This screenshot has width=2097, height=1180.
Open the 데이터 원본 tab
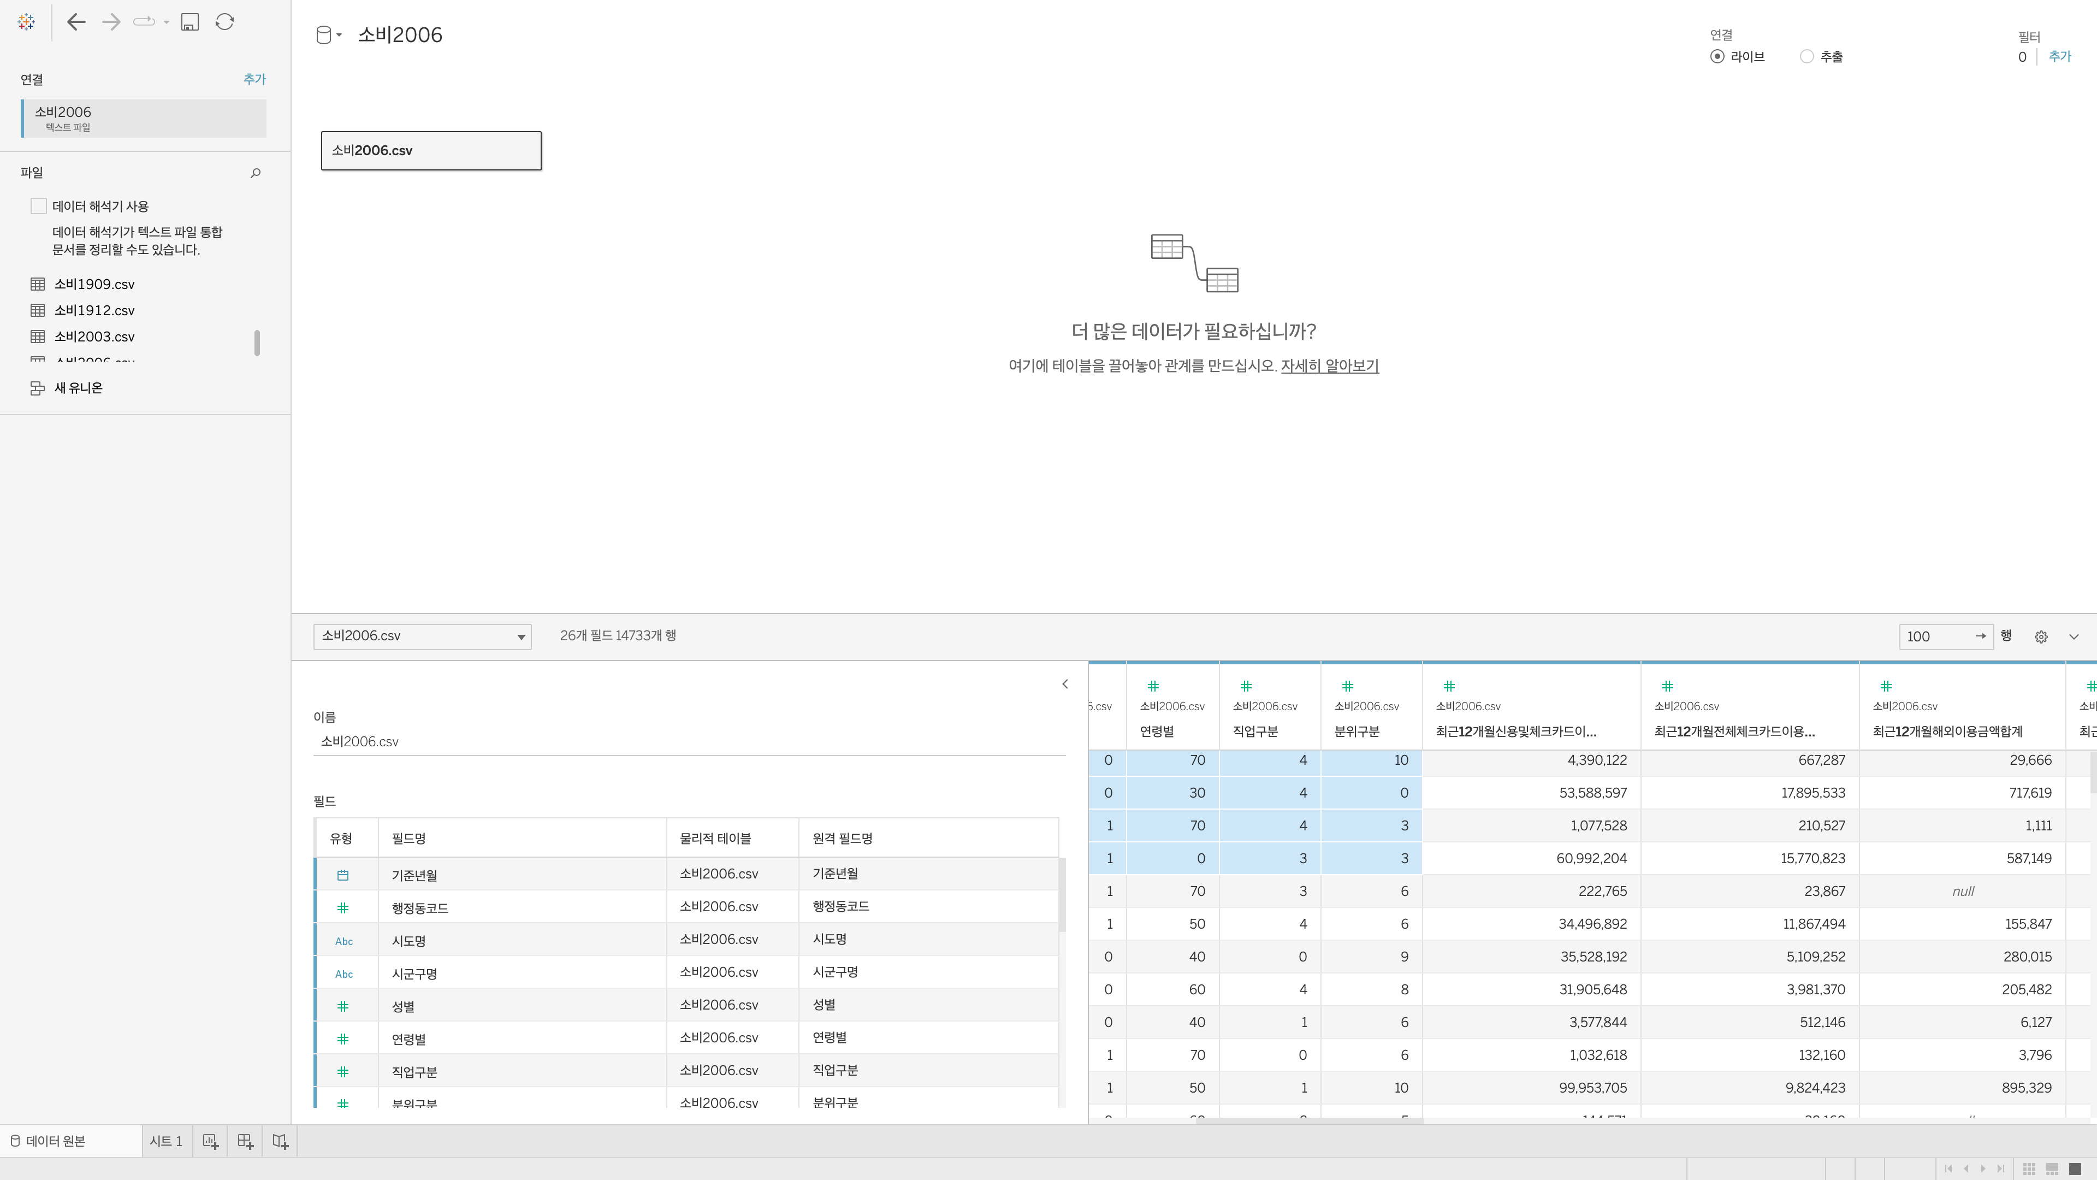point(55,1141)
